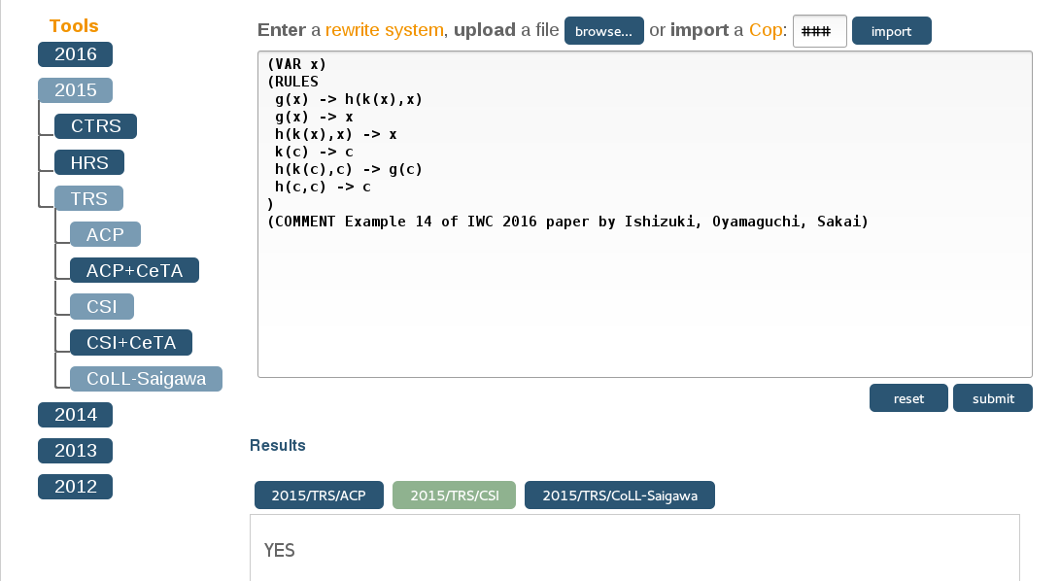Image resolution: width=1060 pixels, height=581 pixels.
Task: Open the 2013 tools group
Action: (75, 451)
